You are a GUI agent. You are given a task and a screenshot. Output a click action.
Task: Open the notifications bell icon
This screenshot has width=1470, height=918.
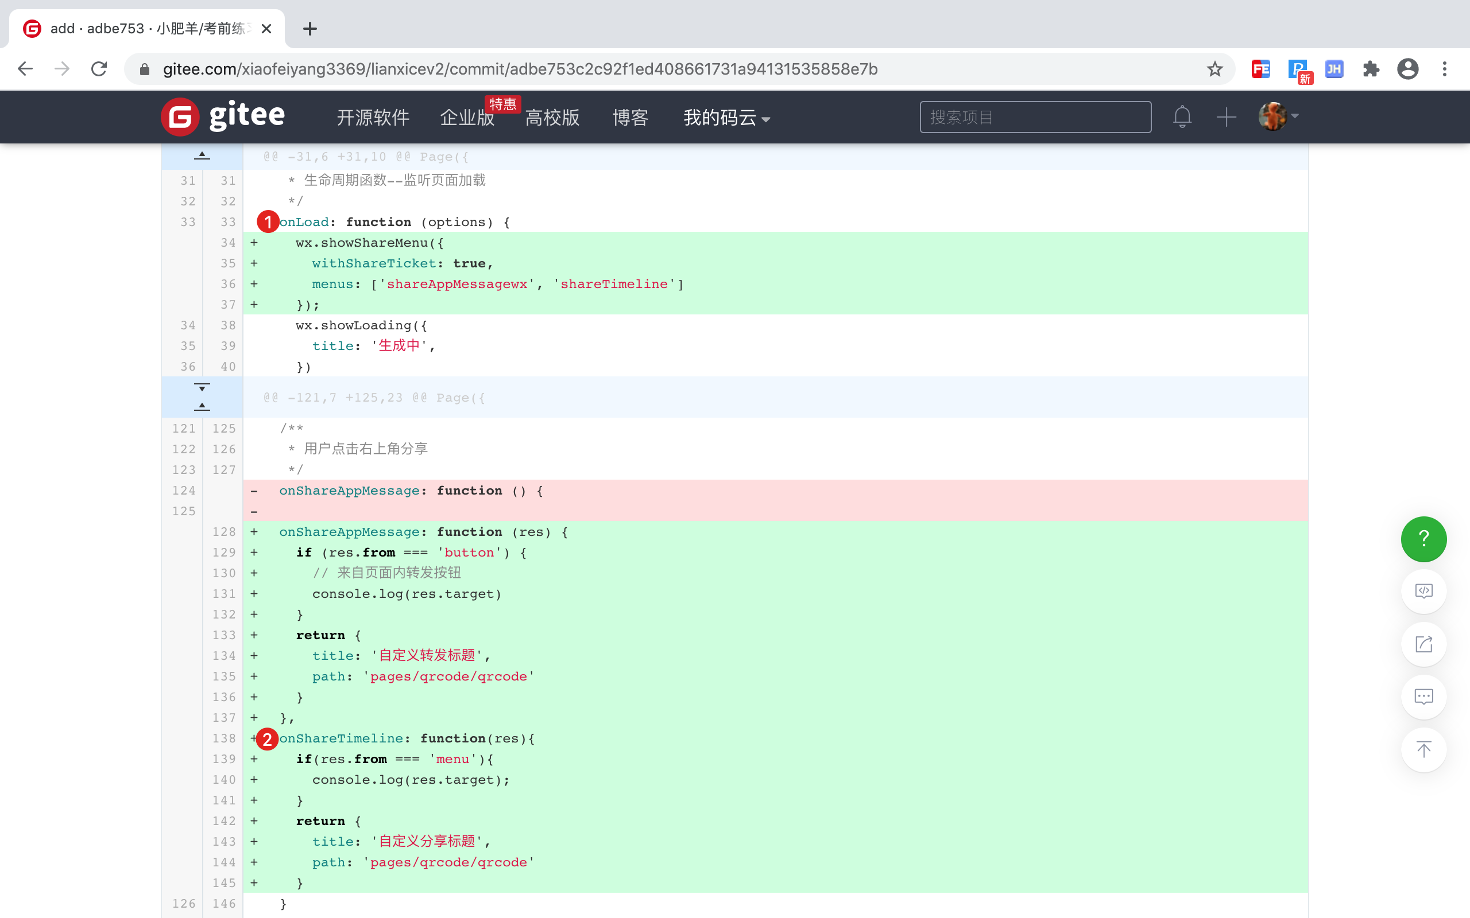click(x=1182, y=116)
